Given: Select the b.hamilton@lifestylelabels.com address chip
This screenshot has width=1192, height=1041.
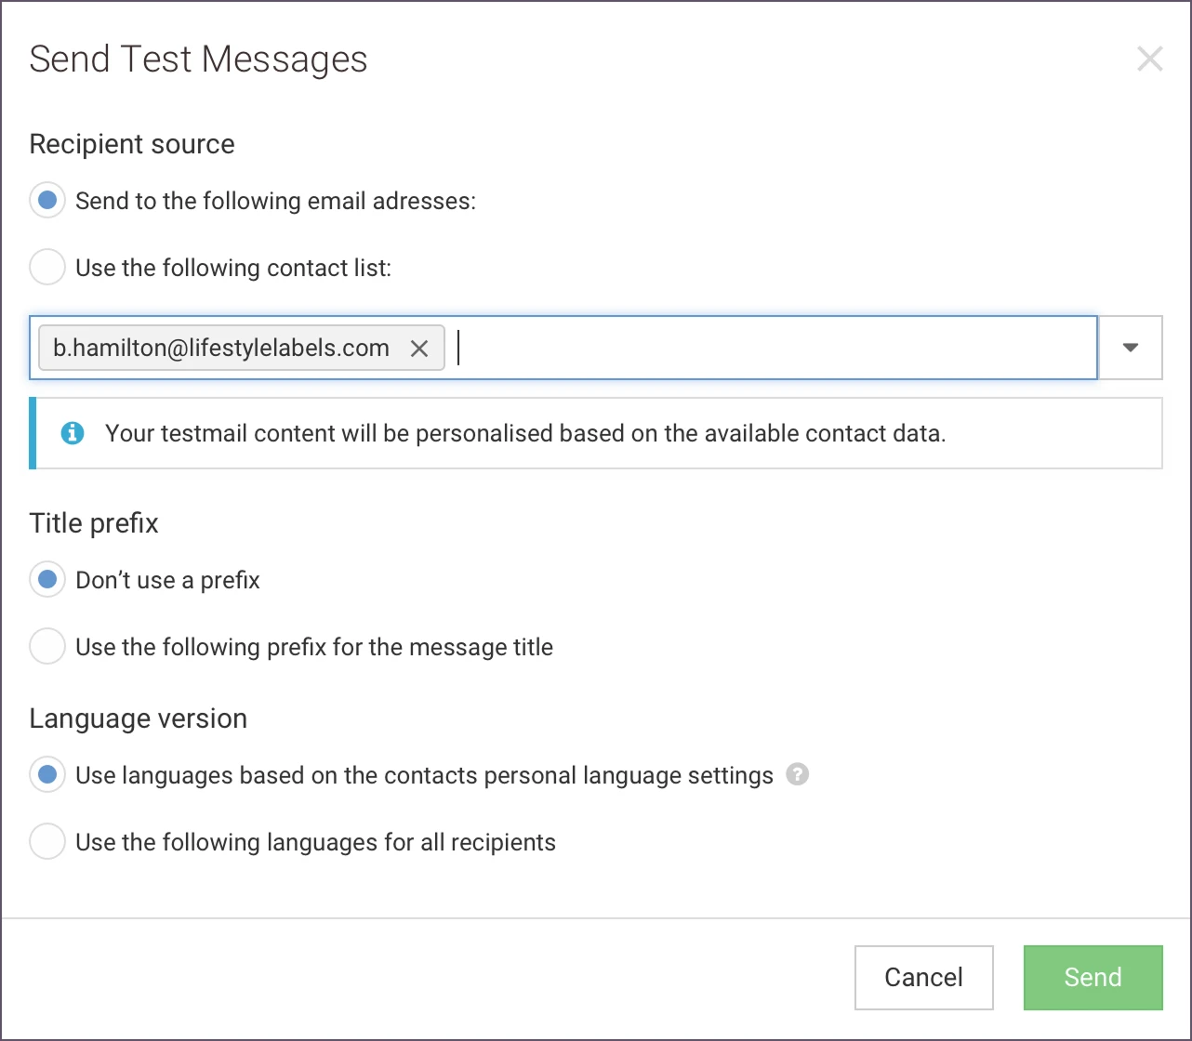Looking at the screenshot, I should pyautogui.click(x=221, y=349).
